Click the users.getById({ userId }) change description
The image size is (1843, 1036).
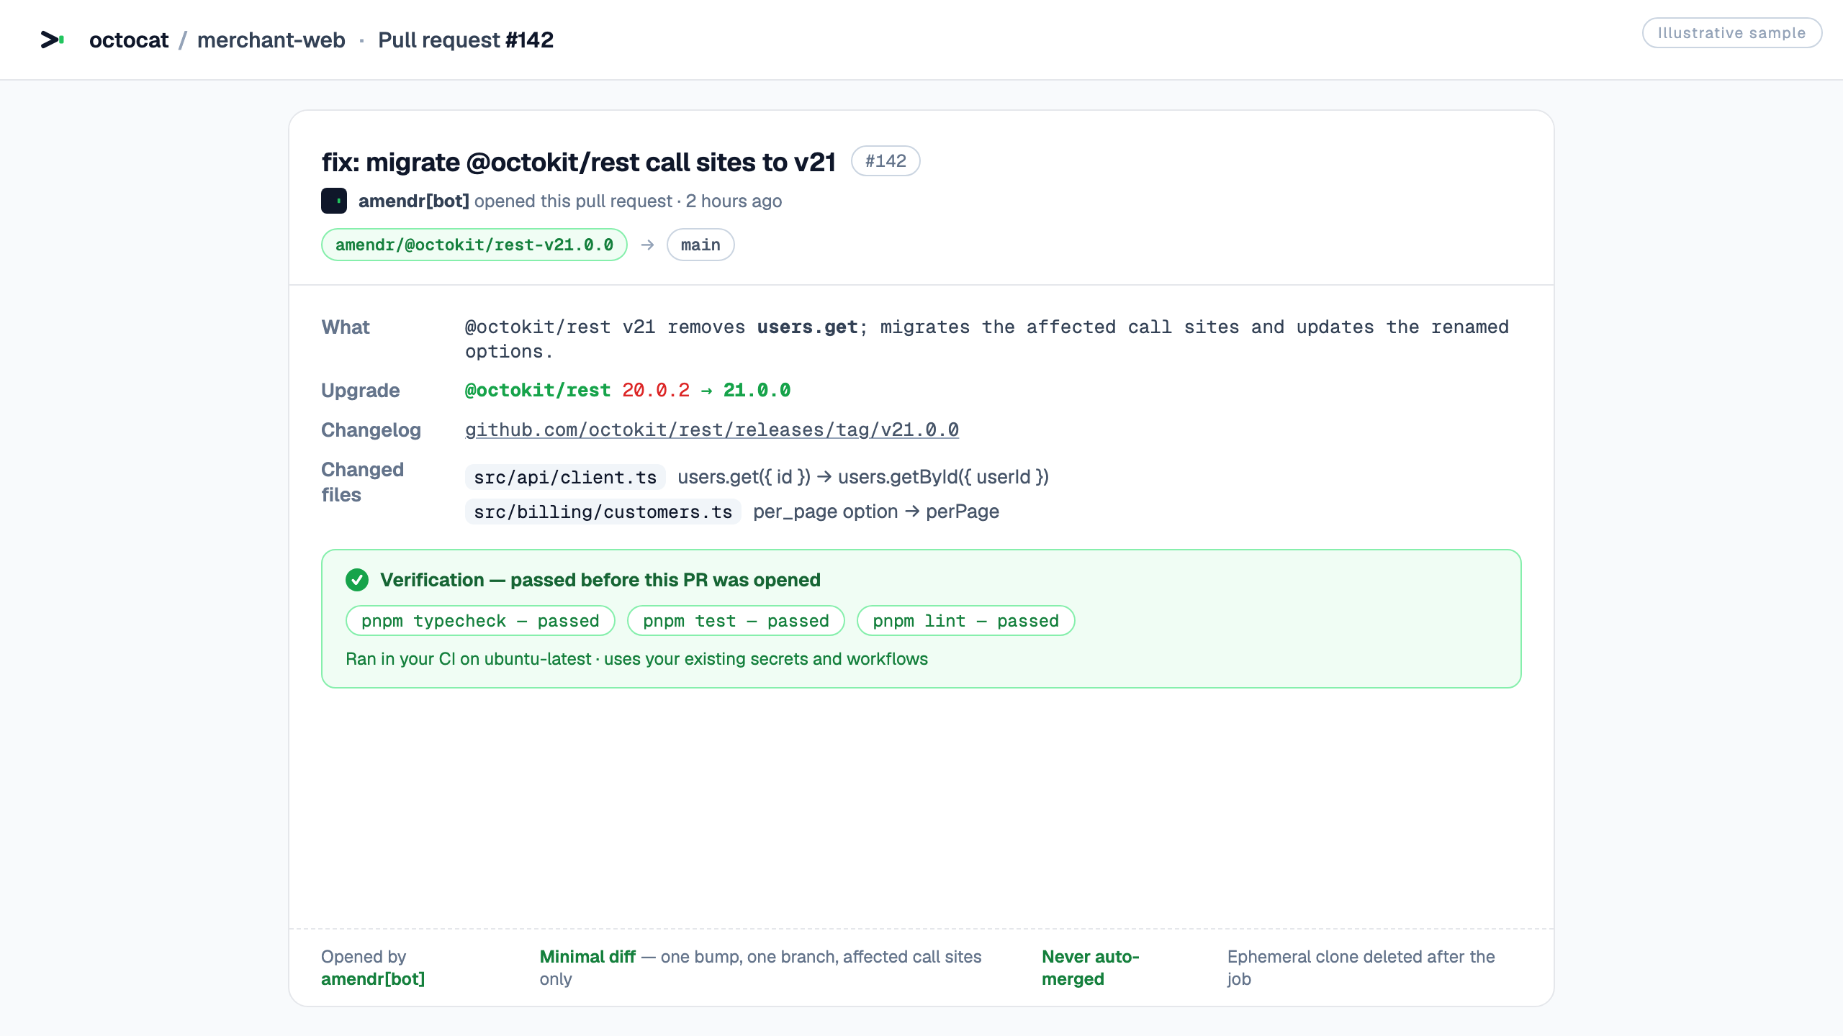click(x=863, y=477)
